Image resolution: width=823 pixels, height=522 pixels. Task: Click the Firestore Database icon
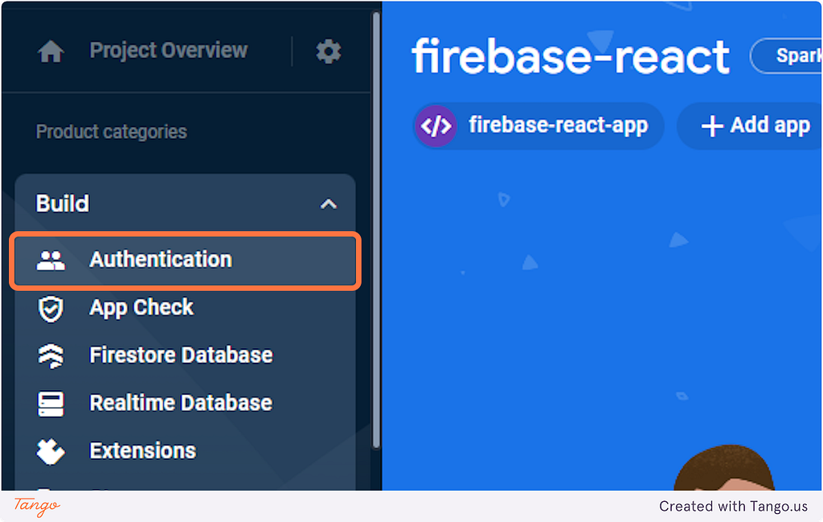(x=51, y=356)
